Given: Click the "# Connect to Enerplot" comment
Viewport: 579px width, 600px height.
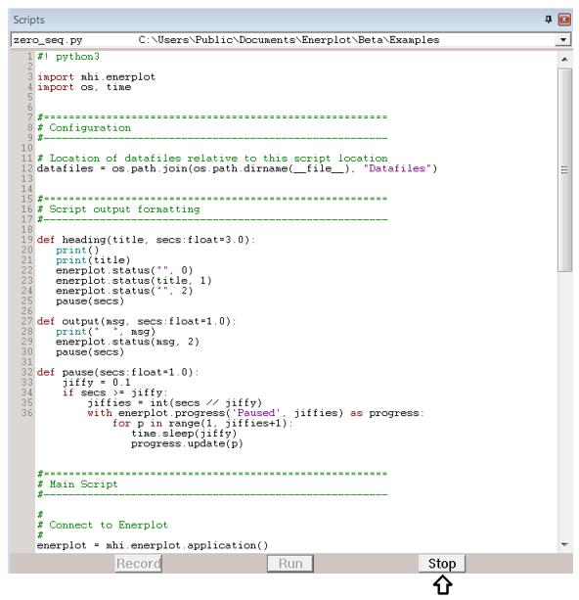Looking at the screenshot, I should [x=103, y=525].
